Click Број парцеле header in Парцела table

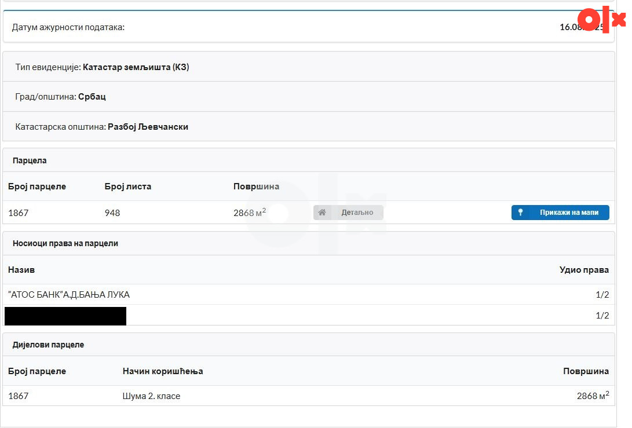(37, 186)
